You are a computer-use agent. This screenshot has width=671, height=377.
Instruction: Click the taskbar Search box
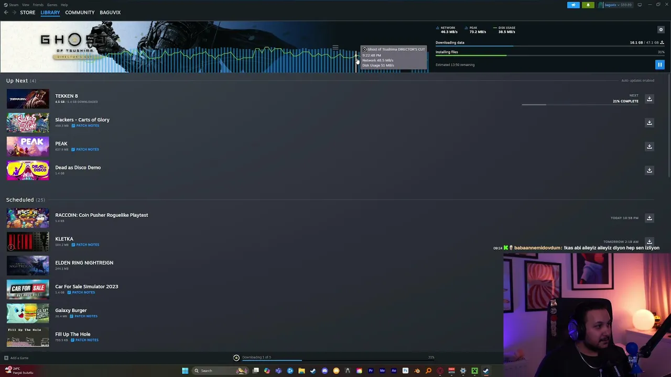[x=221, y=371]
